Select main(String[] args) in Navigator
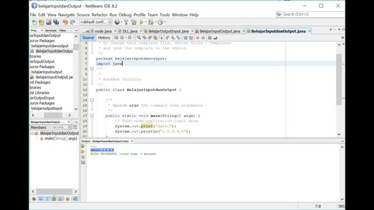Image resolution: width=374 pixels, height=210 pixels. tap(61, 138)
